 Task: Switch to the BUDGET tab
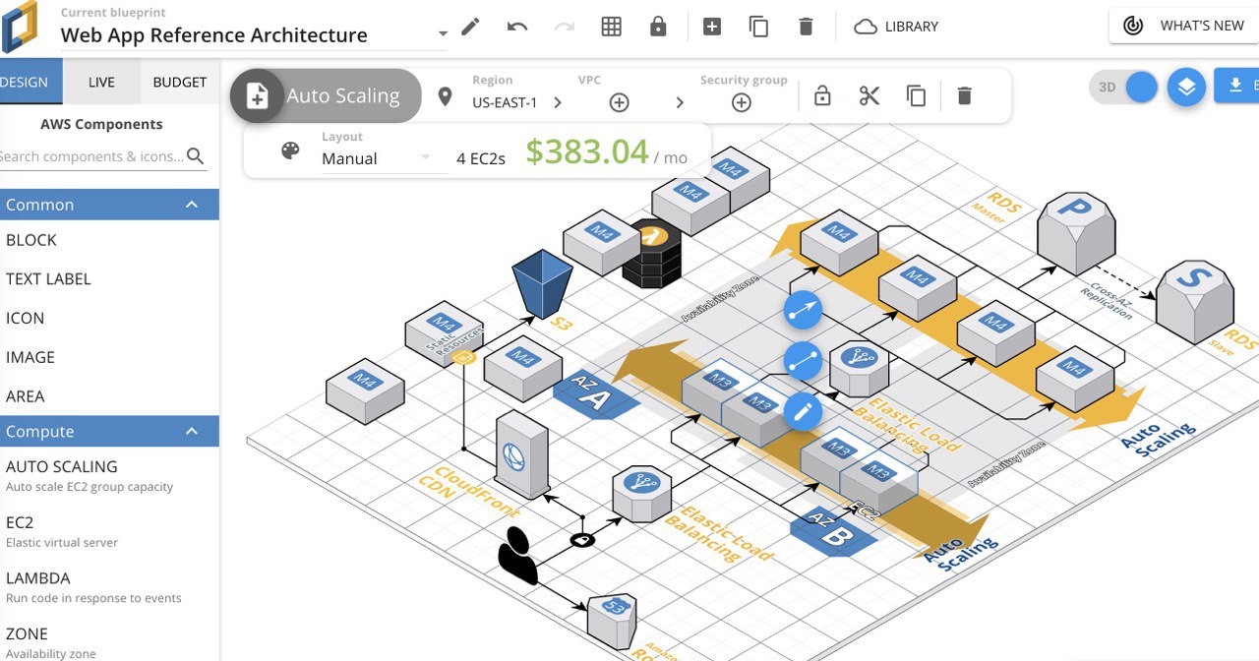coord(180,82)
